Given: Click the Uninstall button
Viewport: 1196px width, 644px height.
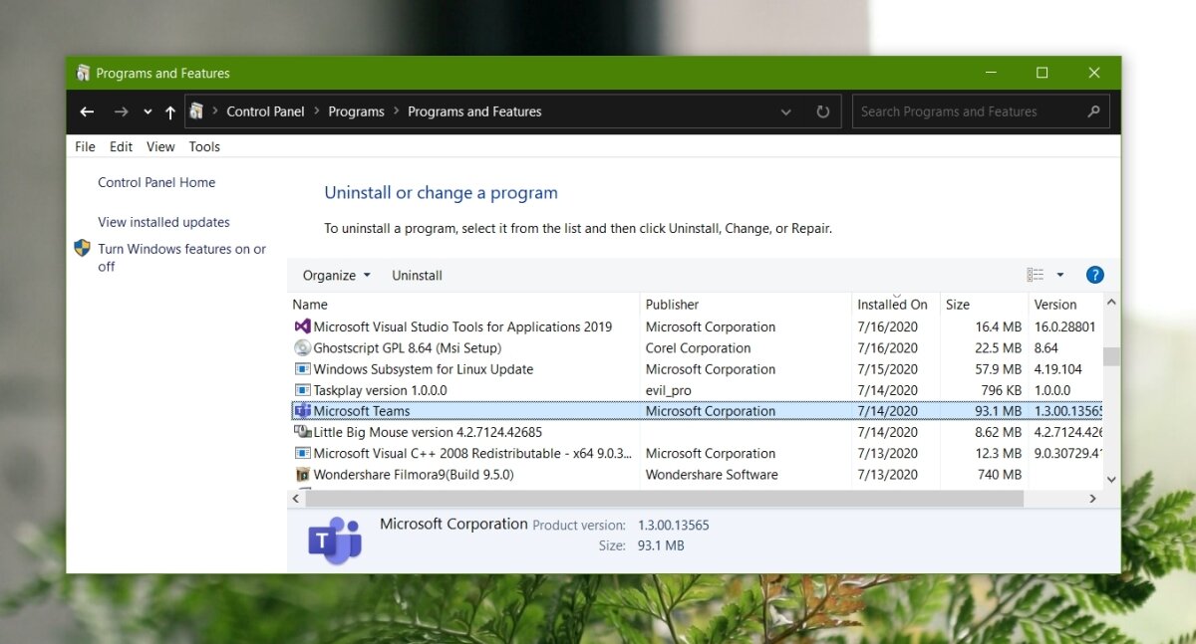Looking at the screenshot, I should pyautogui.click(x=417, y=275).
